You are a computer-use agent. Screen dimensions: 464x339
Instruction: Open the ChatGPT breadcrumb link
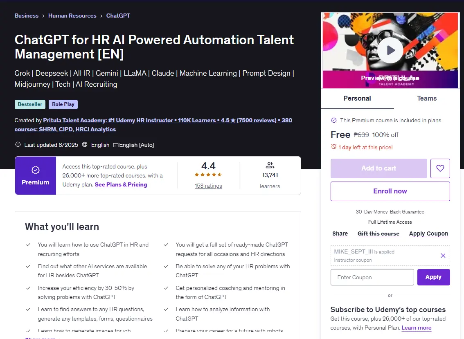coord(118,16)
